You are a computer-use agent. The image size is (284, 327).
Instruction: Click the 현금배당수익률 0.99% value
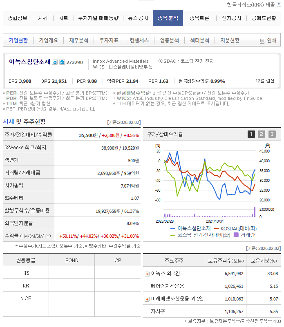pos(218,81)
